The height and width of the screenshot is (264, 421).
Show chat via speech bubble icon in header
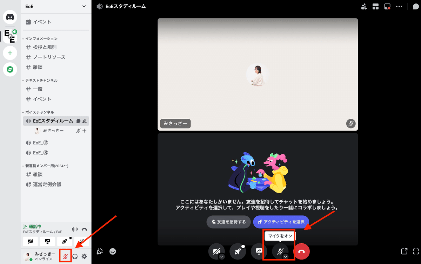(415, 6)
